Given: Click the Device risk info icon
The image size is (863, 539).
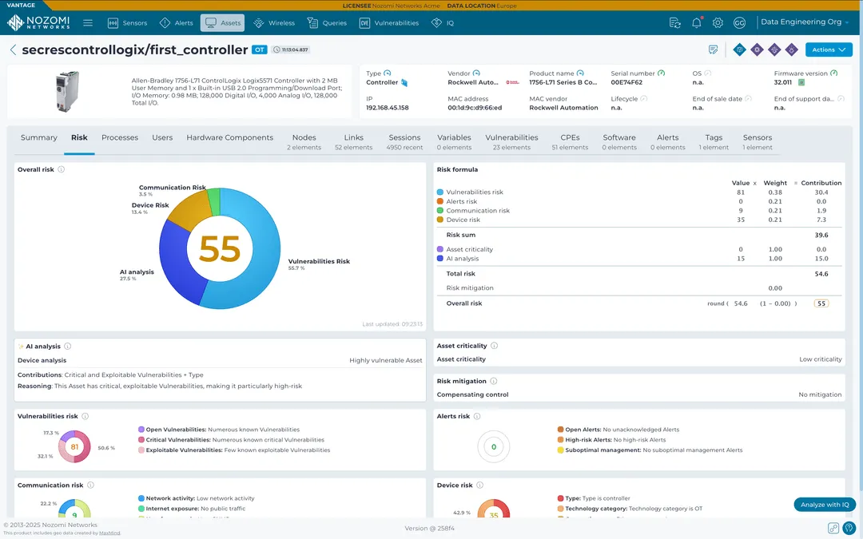Looking at the screenshot, I should 480,485.
